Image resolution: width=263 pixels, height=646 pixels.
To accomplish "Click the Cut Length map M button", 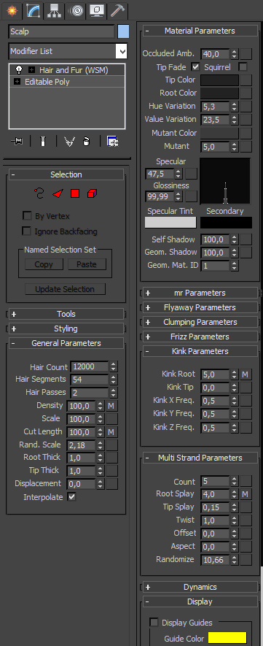I will pyautogui.click(x=111, y=432).
